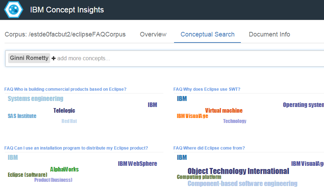The image size is (324, 191).
Task: Open FAQ about installation program for Eclipse product
Action: [x=76, y=148]
